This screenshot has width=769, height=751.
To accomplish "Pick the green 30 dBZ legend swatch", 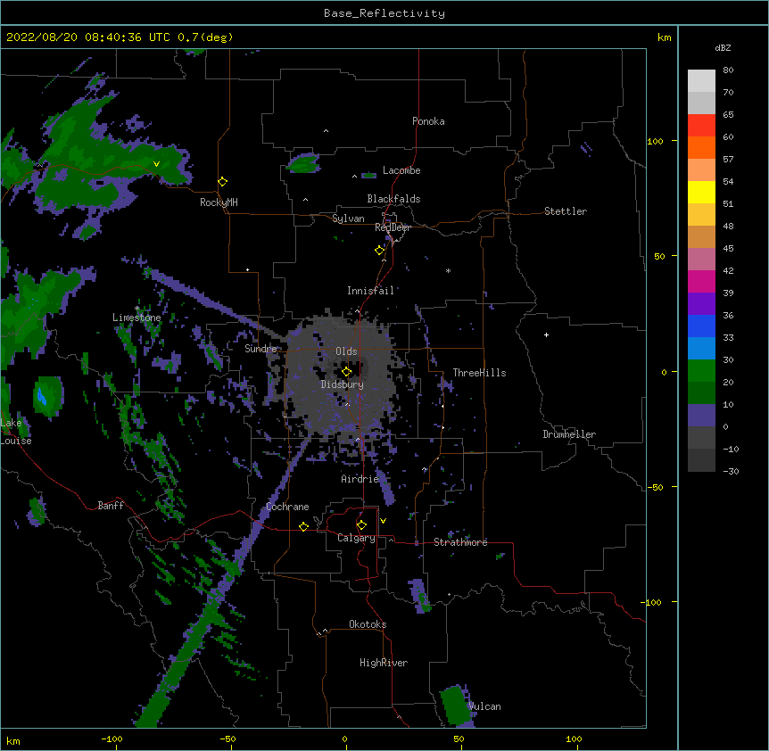I will pos(701,371).
